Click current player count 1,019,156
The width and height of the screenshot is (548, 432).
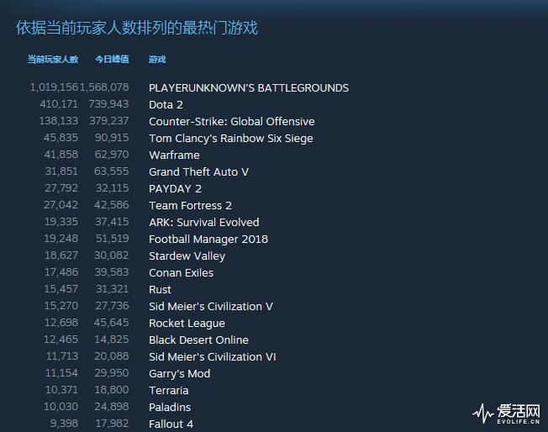[54, 87]
